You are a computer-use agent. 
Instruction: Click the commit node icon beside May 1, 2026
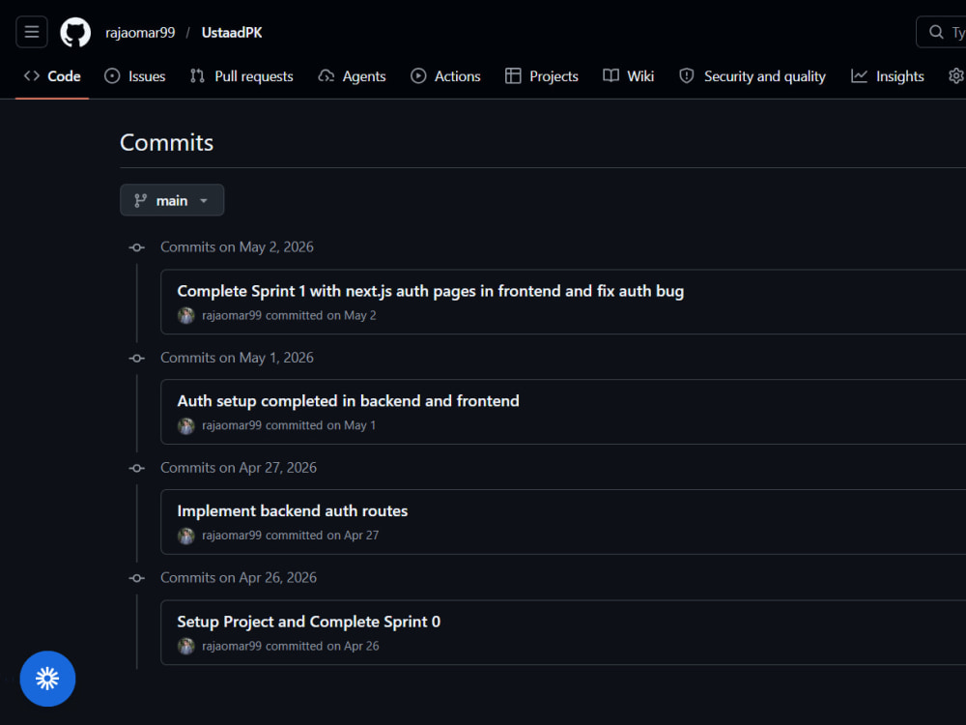[x=137, y=359]
